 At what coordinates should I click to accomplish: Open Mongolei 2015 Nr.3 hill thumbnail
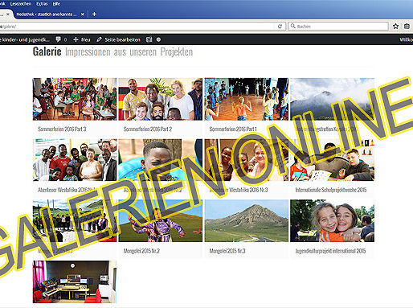[247, 221]
